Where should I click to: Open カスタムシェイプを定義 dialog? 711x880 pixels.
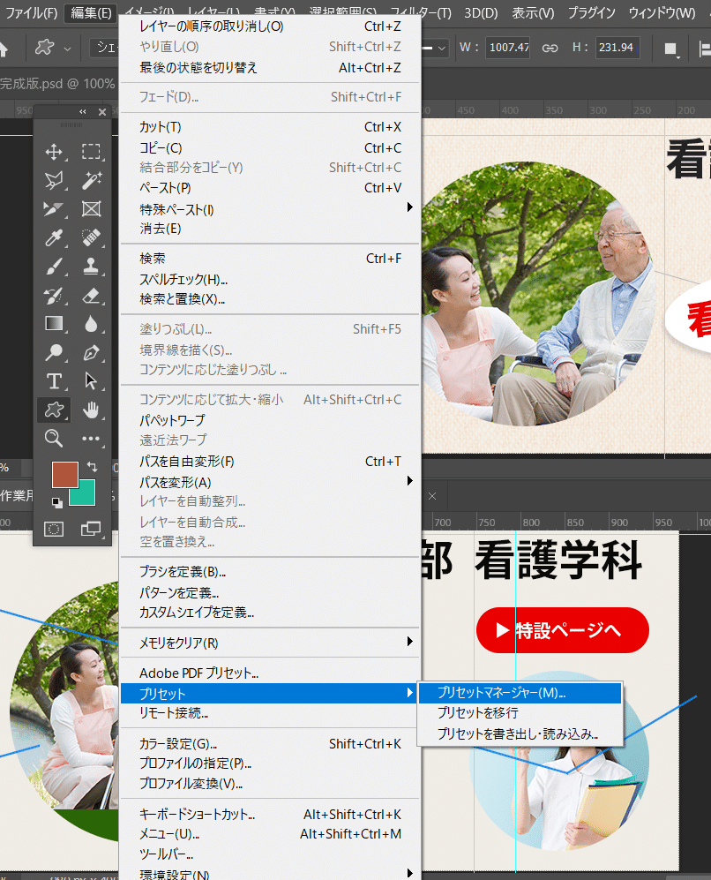pyautogui.click(x=270, y=613)
